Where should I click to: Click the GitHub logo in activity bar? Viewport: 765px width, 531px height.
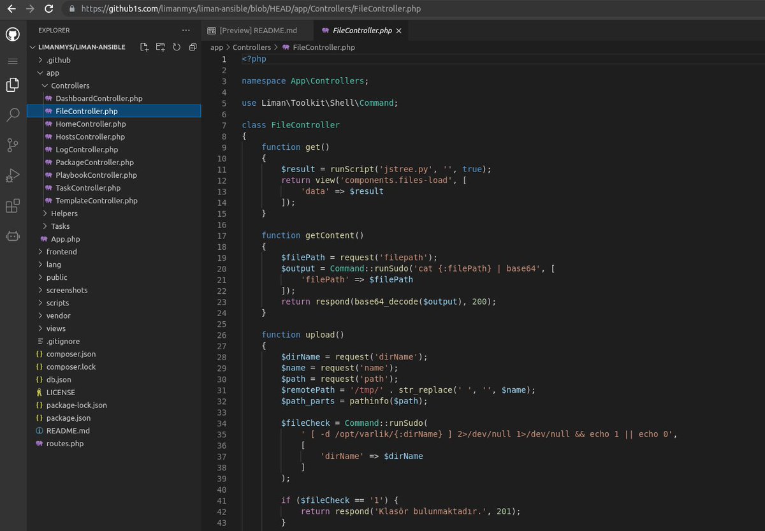coord(13,34)
